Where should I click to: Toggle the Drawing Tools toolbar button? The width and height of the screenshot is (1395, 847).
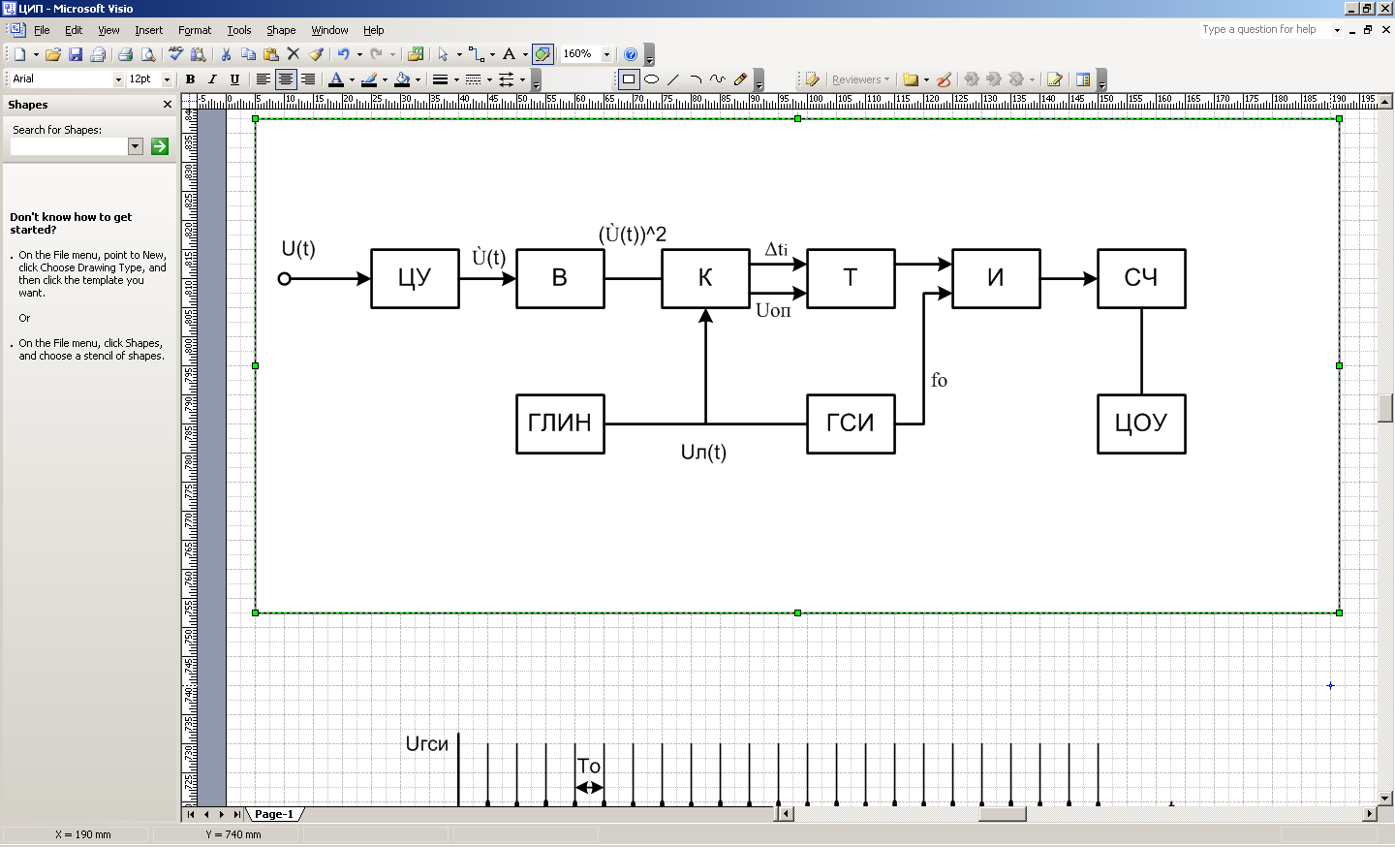pyautogui.click(x=542, y=54)
